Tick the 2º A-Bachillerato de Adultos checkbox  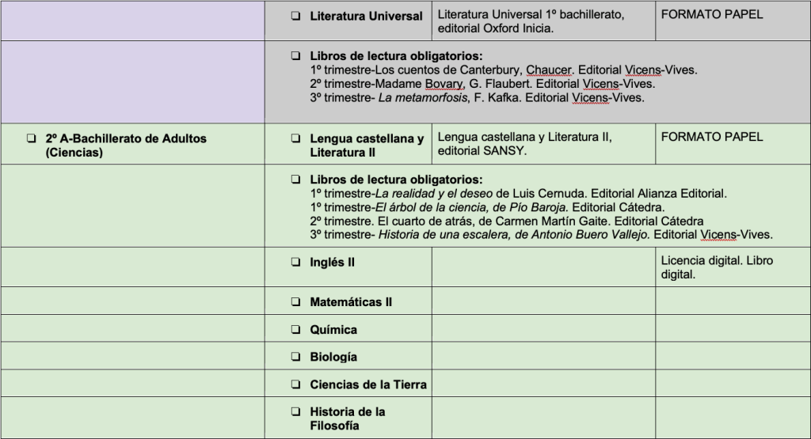click(x=31, y=138)
